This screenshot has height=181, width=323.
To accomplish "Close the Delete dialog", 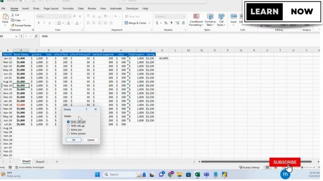I will click(95, 110).
